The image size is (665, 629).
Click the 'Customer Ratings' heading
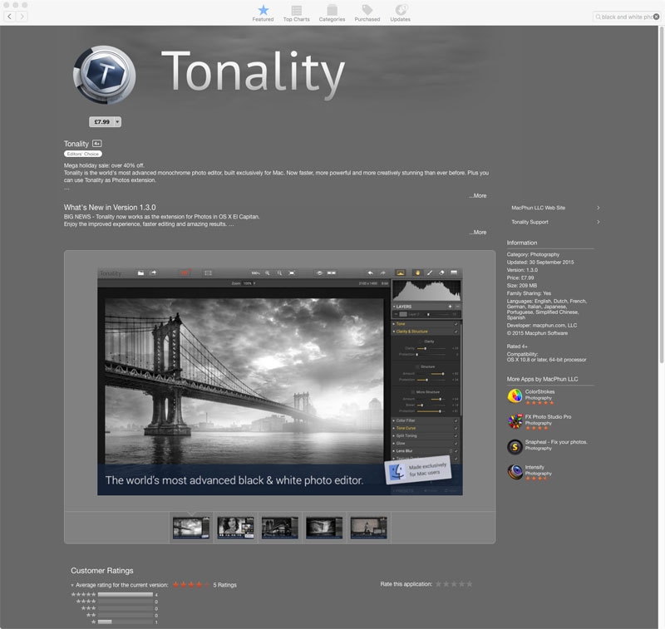(101, 571)
